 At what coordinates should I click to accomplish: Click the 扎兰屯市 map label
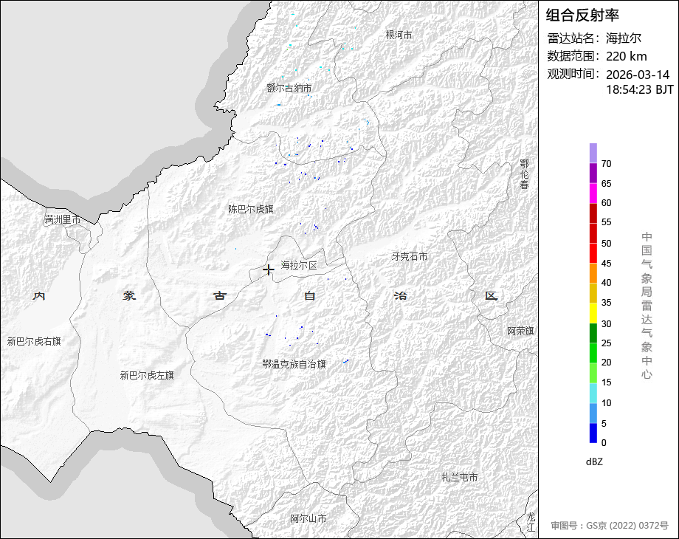(460, 477)
